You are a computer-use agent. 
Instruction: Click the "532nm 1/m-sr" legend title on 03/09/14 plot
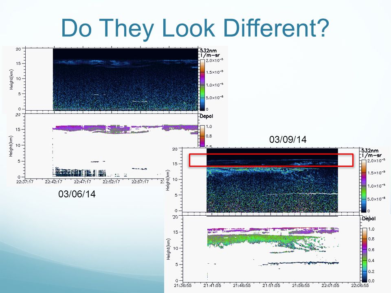[371, 153]
